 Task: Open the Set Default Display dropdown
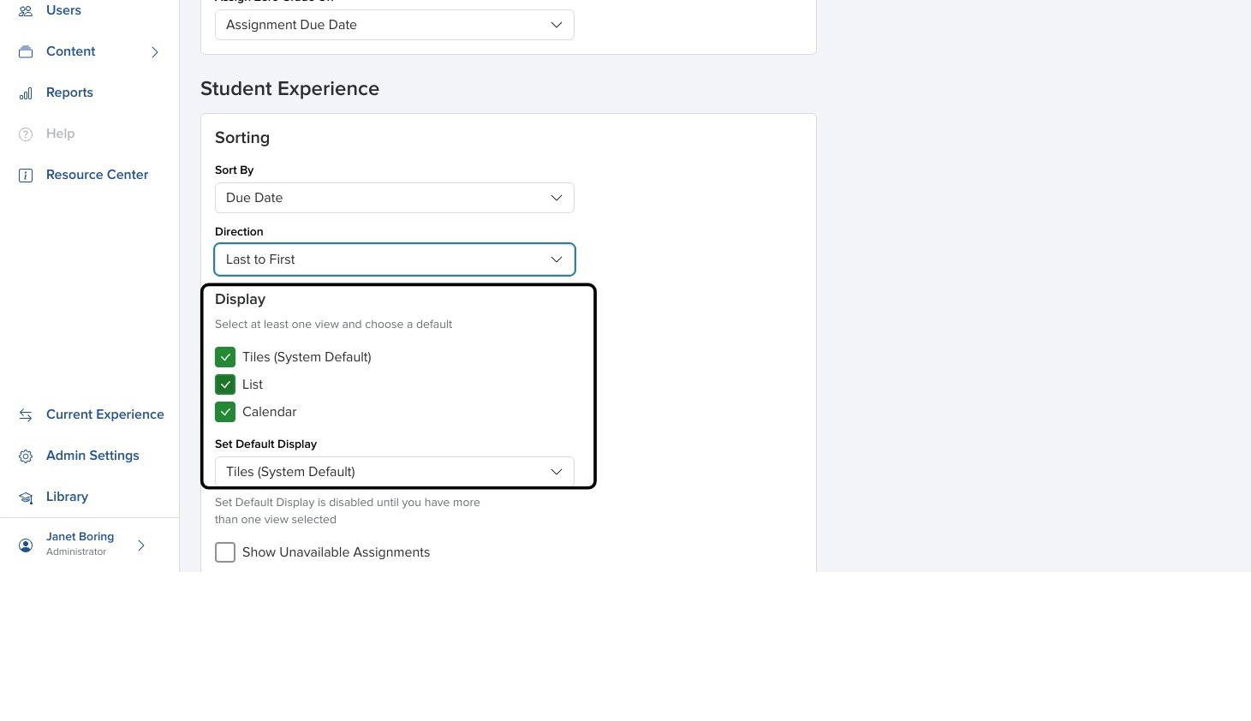[x=395, y=472]
